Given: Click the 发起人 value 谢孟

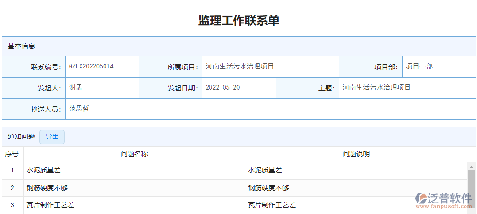Looking at the screenshot, I should [x=76, y=88].
